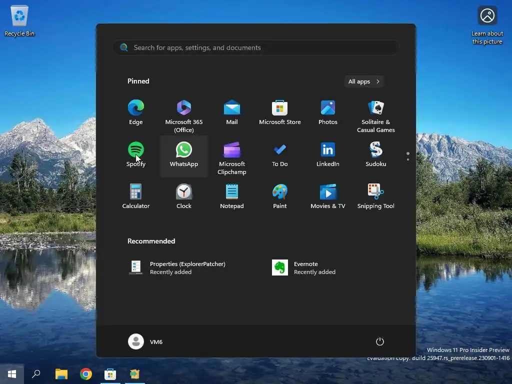Open Microsoft Store from pinned apps
This screenshot has height=384, width=512.
[x=280, y=112]
